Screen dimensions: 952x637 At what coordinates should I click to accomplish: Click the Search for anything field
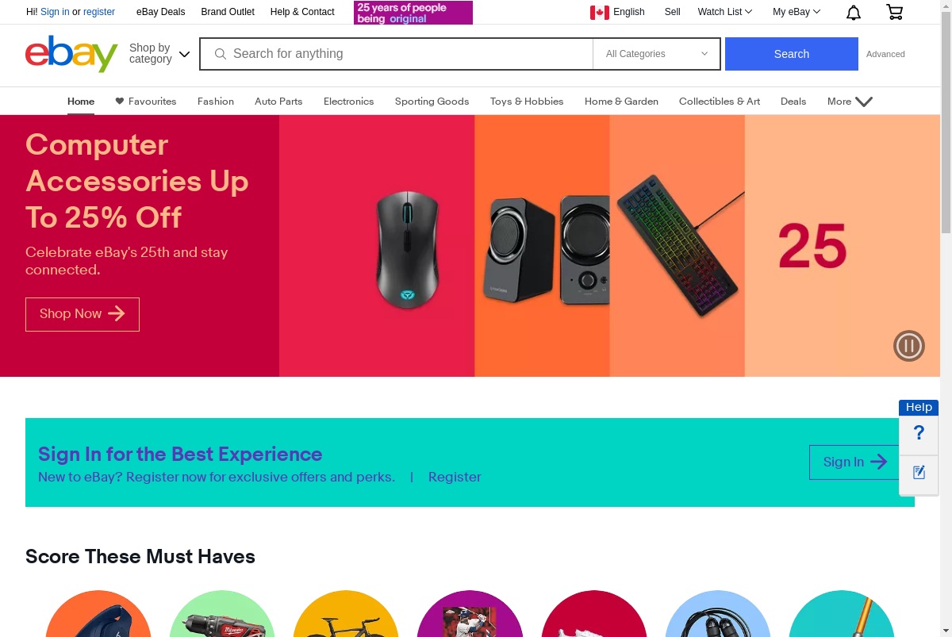[397, 54]
